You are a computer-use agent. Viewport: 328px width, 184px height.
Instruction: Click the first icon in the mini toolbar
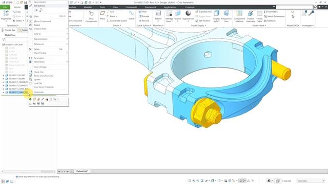tap(30, 99)
